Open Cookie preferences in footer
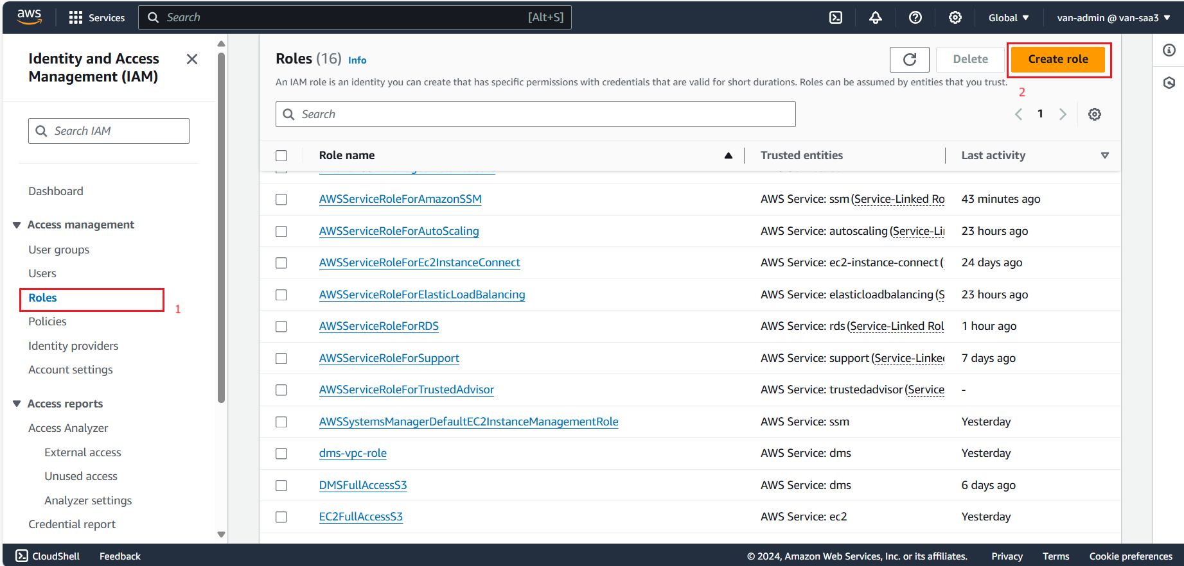Image resolution: width=1184 pixels, height=566 pixels. [1131, 556]
